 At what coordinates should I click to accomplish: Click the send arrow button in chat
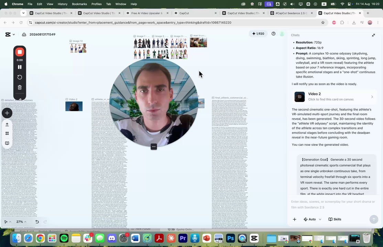click(373, 219)
